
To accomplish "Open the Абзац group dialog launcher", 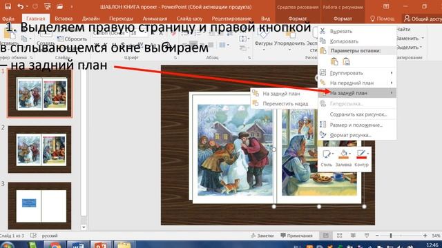I will [x=249, y=58].
